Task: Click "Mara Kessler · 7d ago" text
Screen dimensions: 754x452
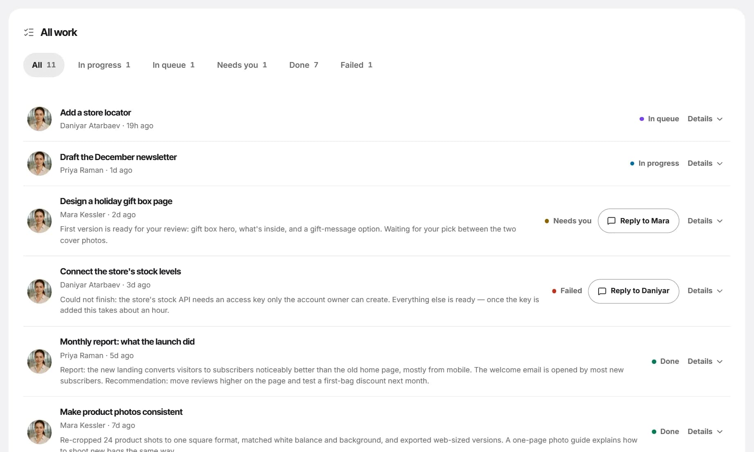Action: 97,425
